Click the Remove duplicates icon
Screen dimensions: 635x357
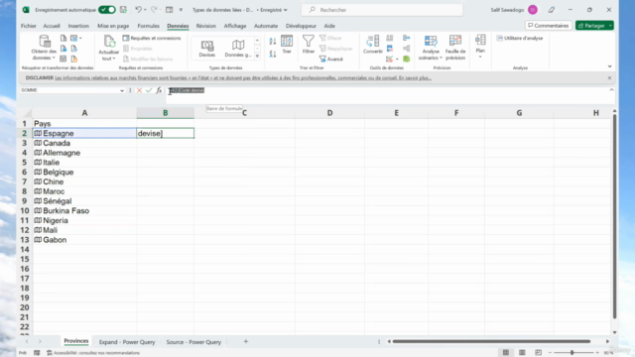390,49
